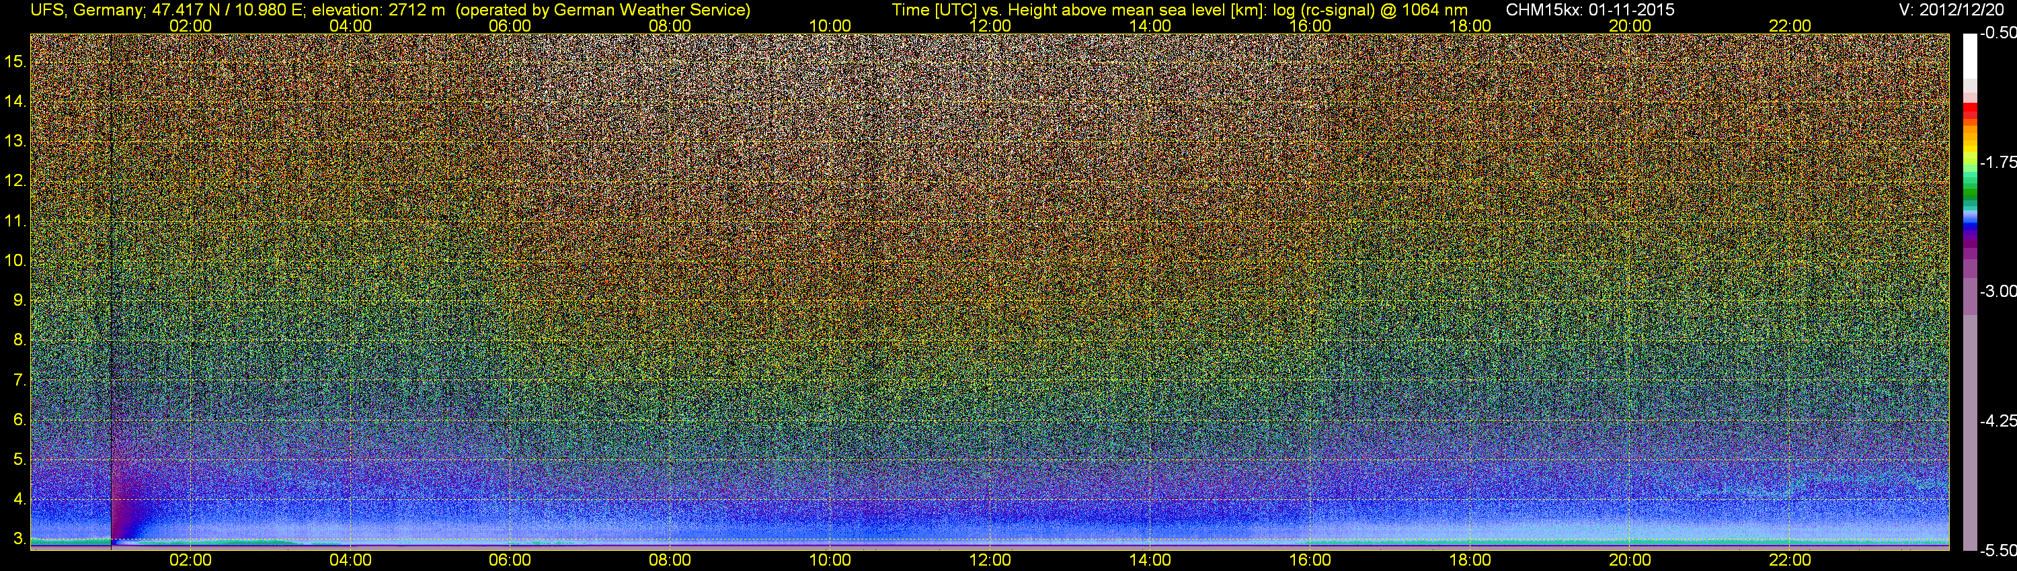Click the 04:00 label on the upper time axis
The height and width of the screenshot is (571, 2017).
click(350, 26)
